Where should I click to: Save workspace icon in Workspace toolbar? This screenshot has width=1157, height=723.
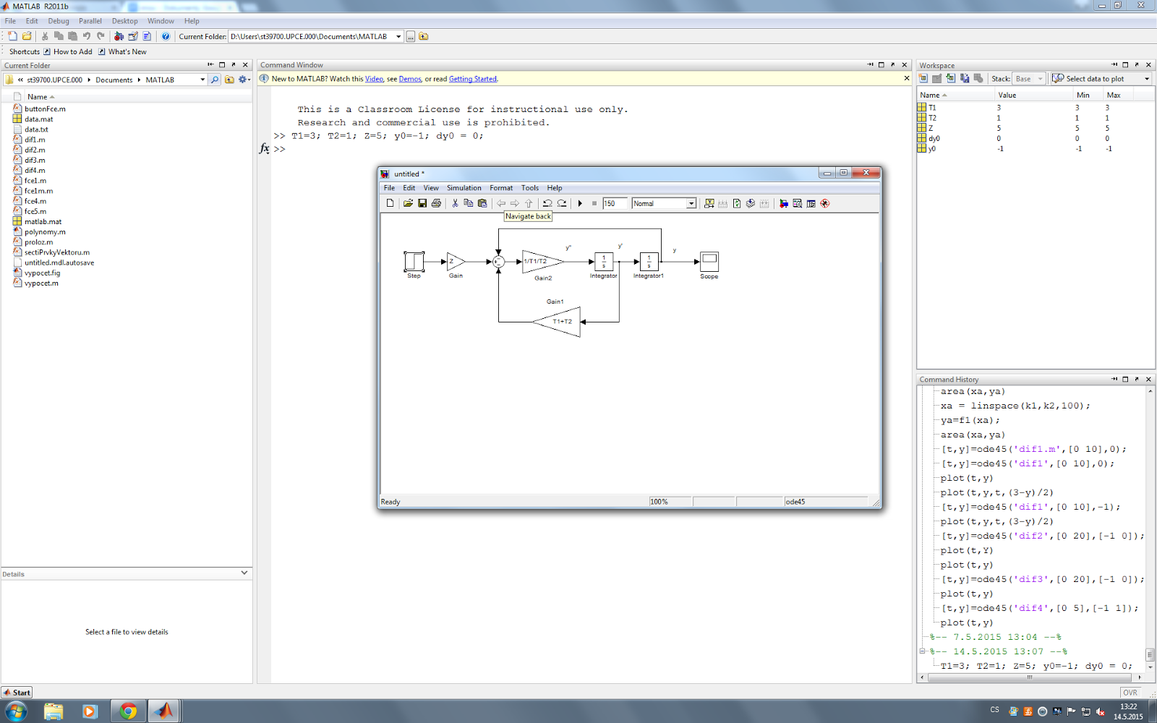point(965,78)
